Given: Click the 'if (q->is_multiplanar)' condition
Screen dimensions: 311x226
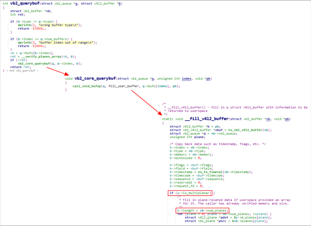Looking at the screenshot, I should (x=190, y=193).
